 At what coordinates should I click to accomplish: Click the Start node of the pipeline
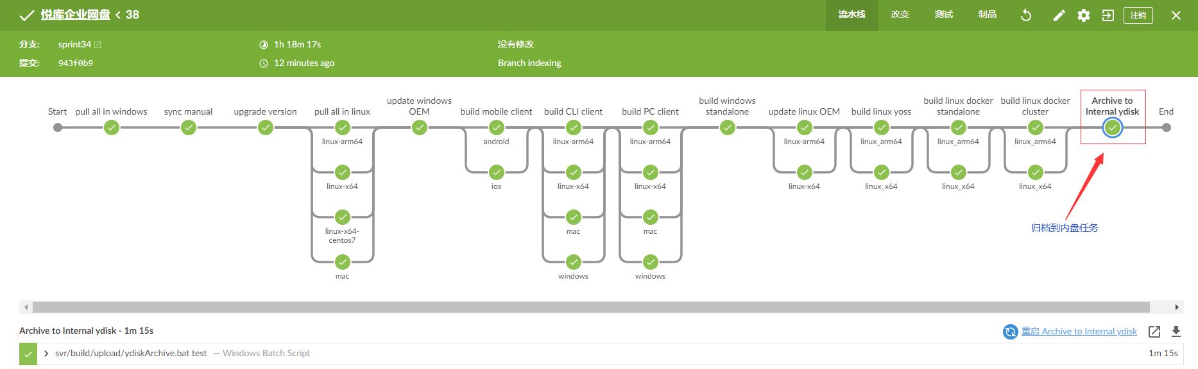click(58, 127)
